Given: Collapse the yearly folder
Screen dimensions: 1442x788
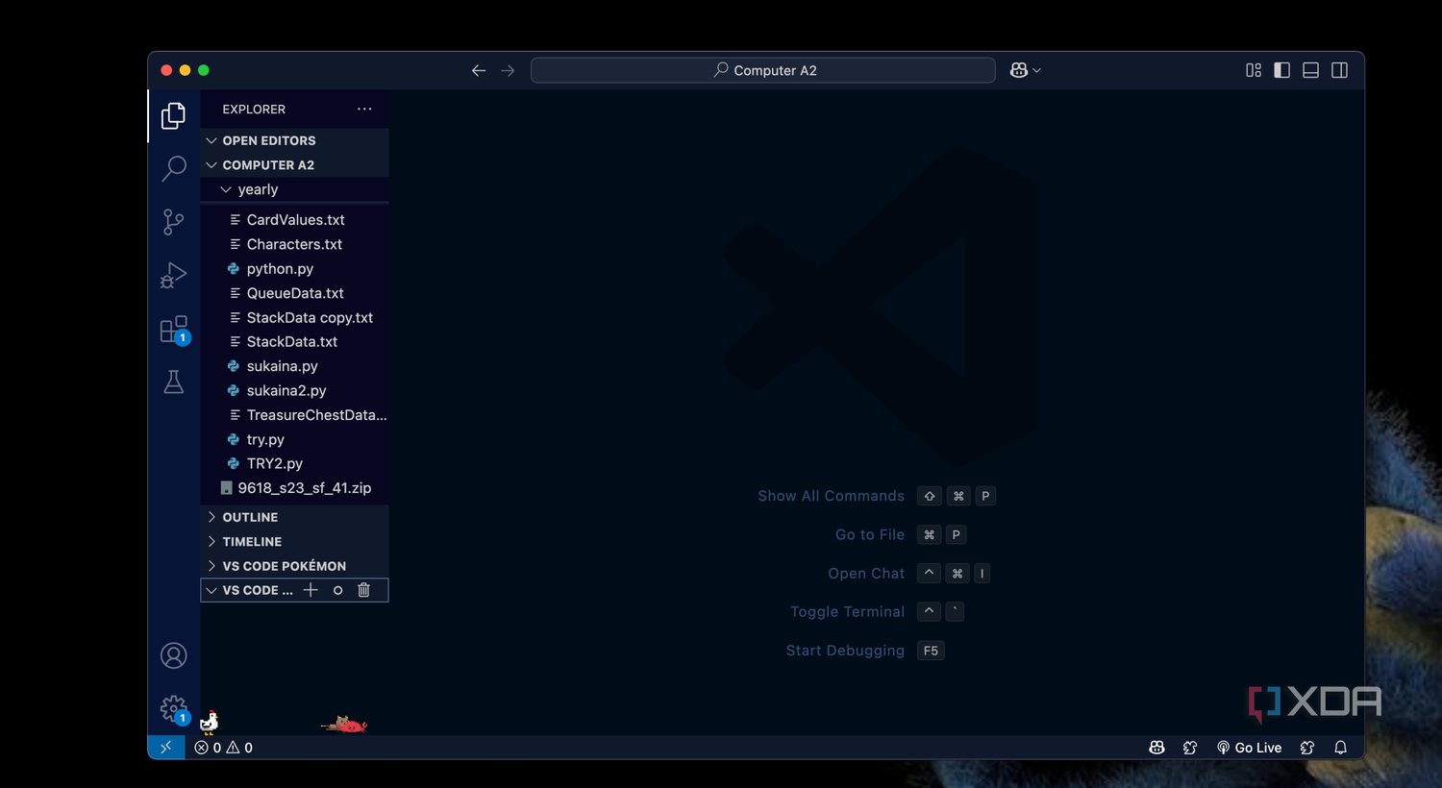Looking at the screenshot, I should click(x=294, y=189).
